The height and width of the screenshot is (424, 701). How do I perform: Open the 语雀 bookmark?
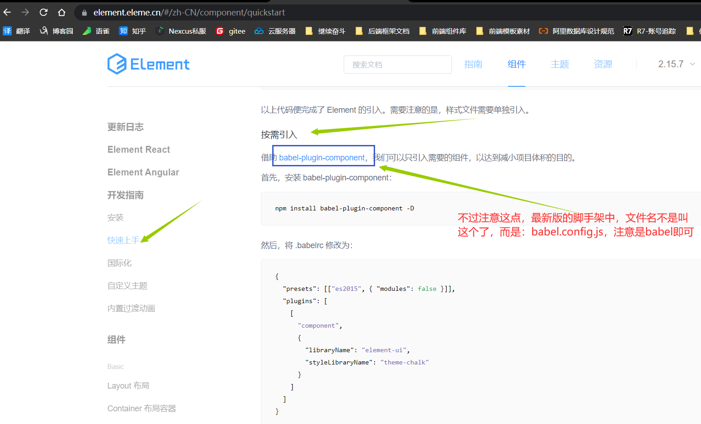coord(96,31)
